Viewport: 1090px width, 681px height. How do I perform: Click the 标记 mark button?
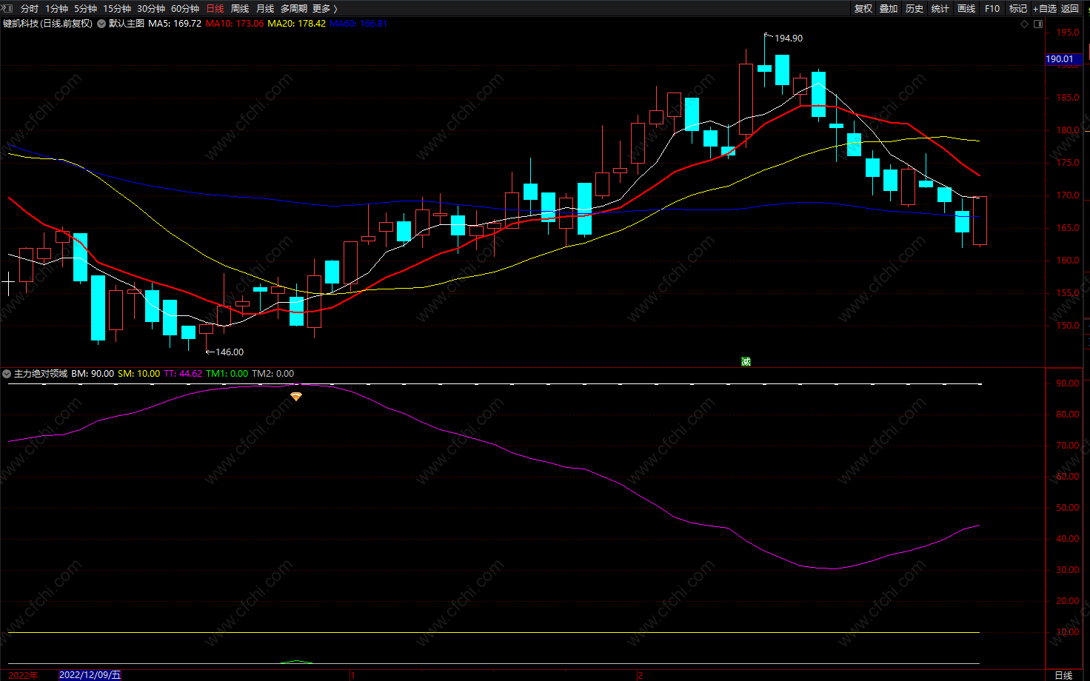coord(1018,9)
